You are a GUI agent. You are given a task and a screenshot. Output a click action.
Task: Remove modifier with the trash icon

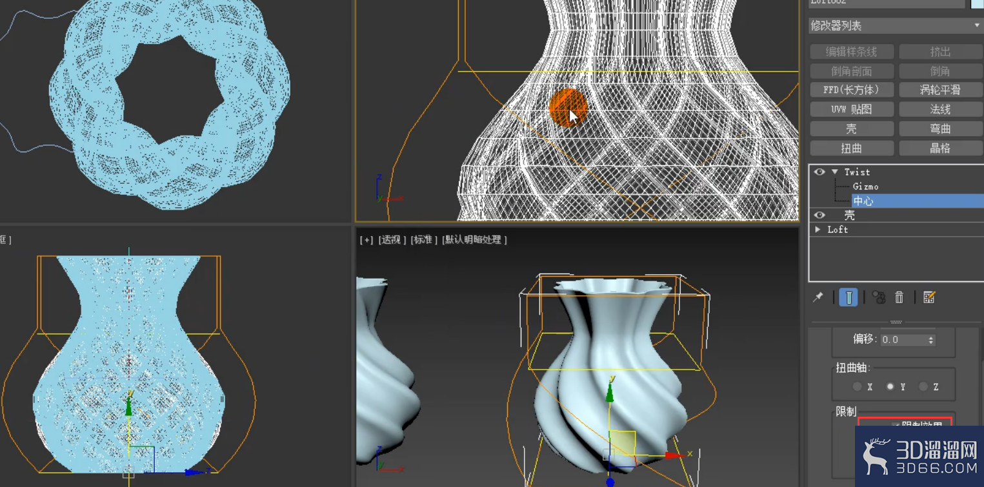tap(899, 297)
